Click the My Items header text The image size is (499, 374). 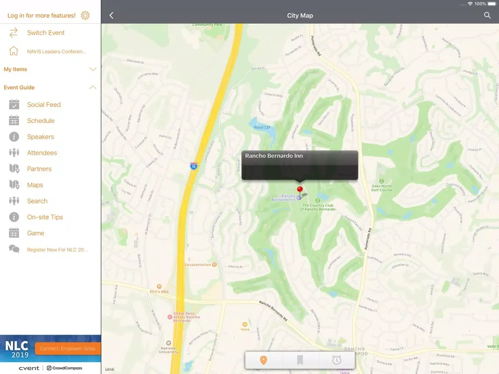(x=15, y=69)
